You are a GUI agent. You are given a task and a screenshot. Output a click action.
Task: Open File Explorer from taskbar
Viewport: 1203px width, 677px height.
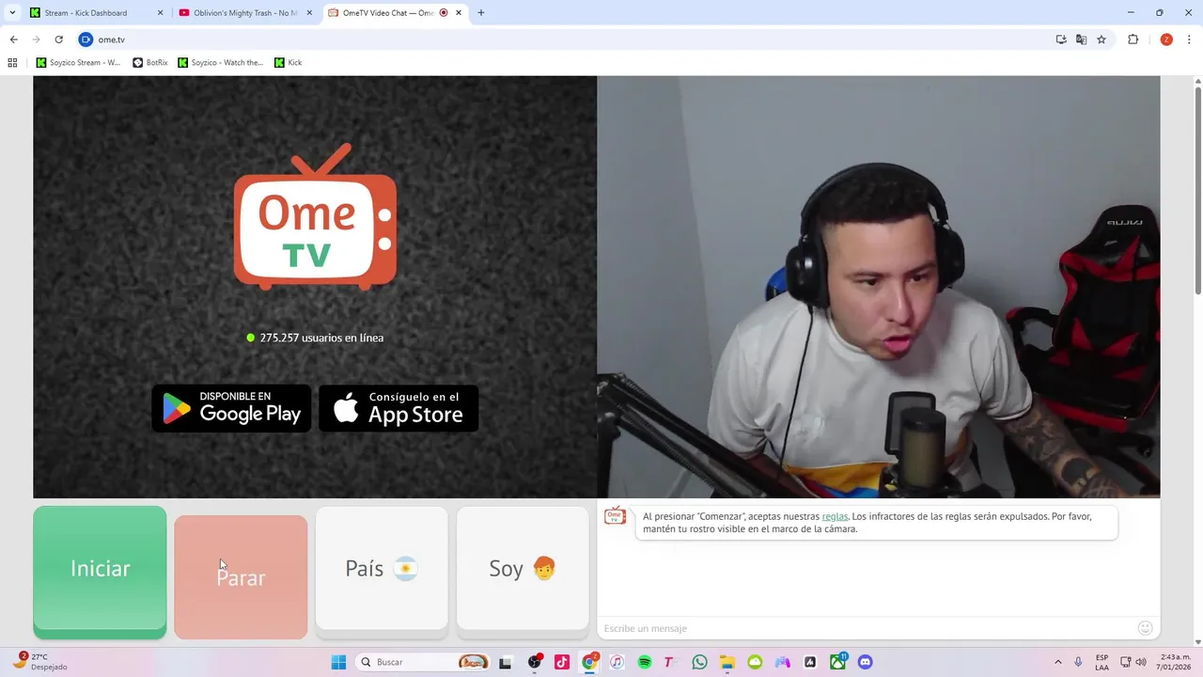[727, 662]
